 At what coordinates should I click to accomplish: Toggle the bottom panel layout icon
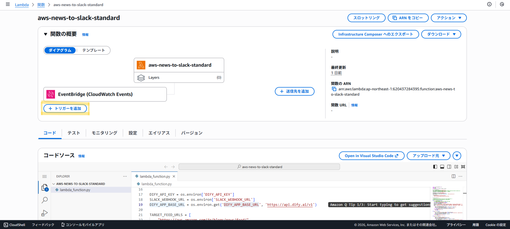[x=442, y=167]
